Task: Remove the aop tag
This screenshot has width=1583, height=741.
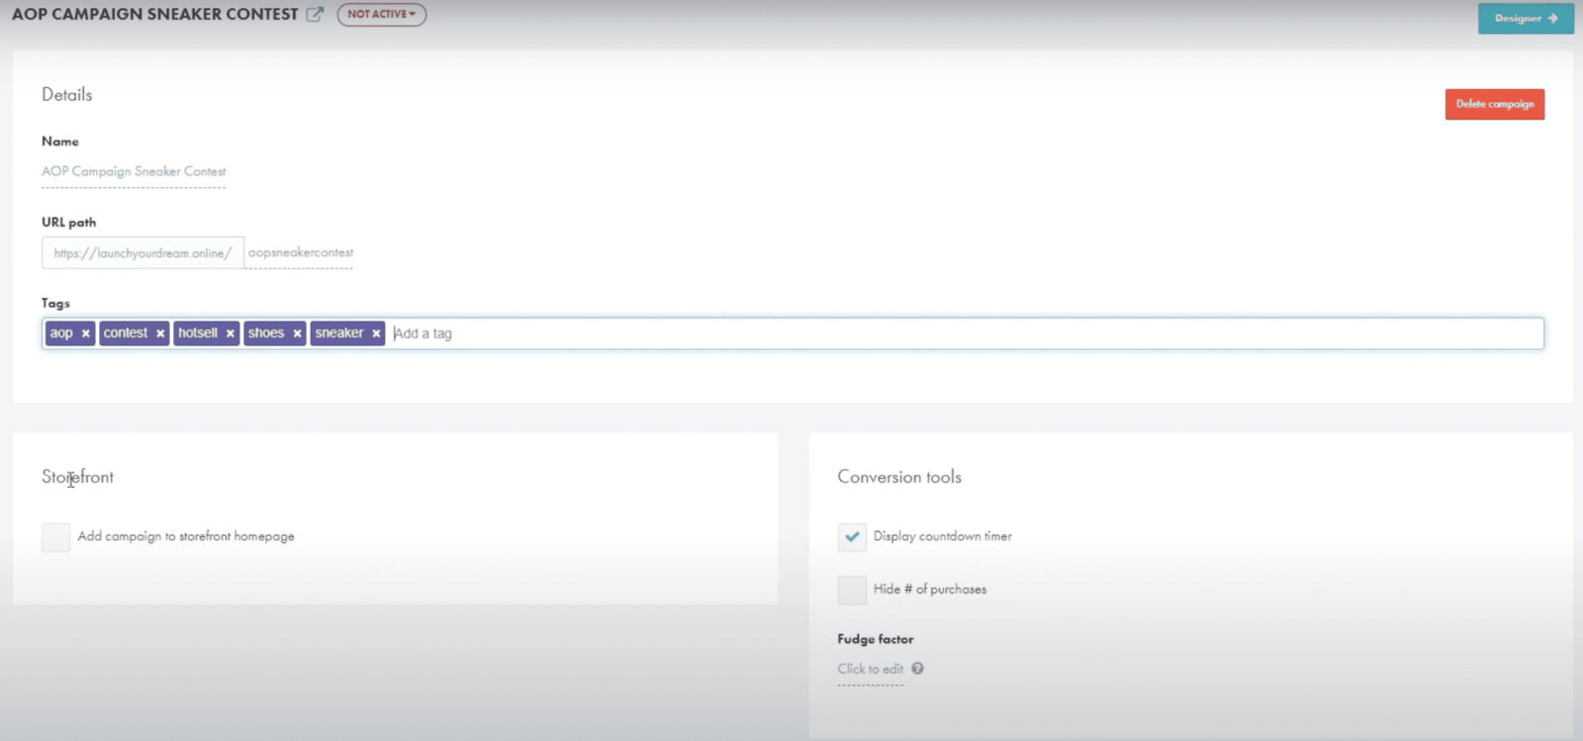Action: [x=86, y=333]
